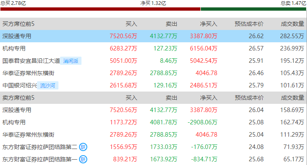Click net buy value 5042.54万

203,61
